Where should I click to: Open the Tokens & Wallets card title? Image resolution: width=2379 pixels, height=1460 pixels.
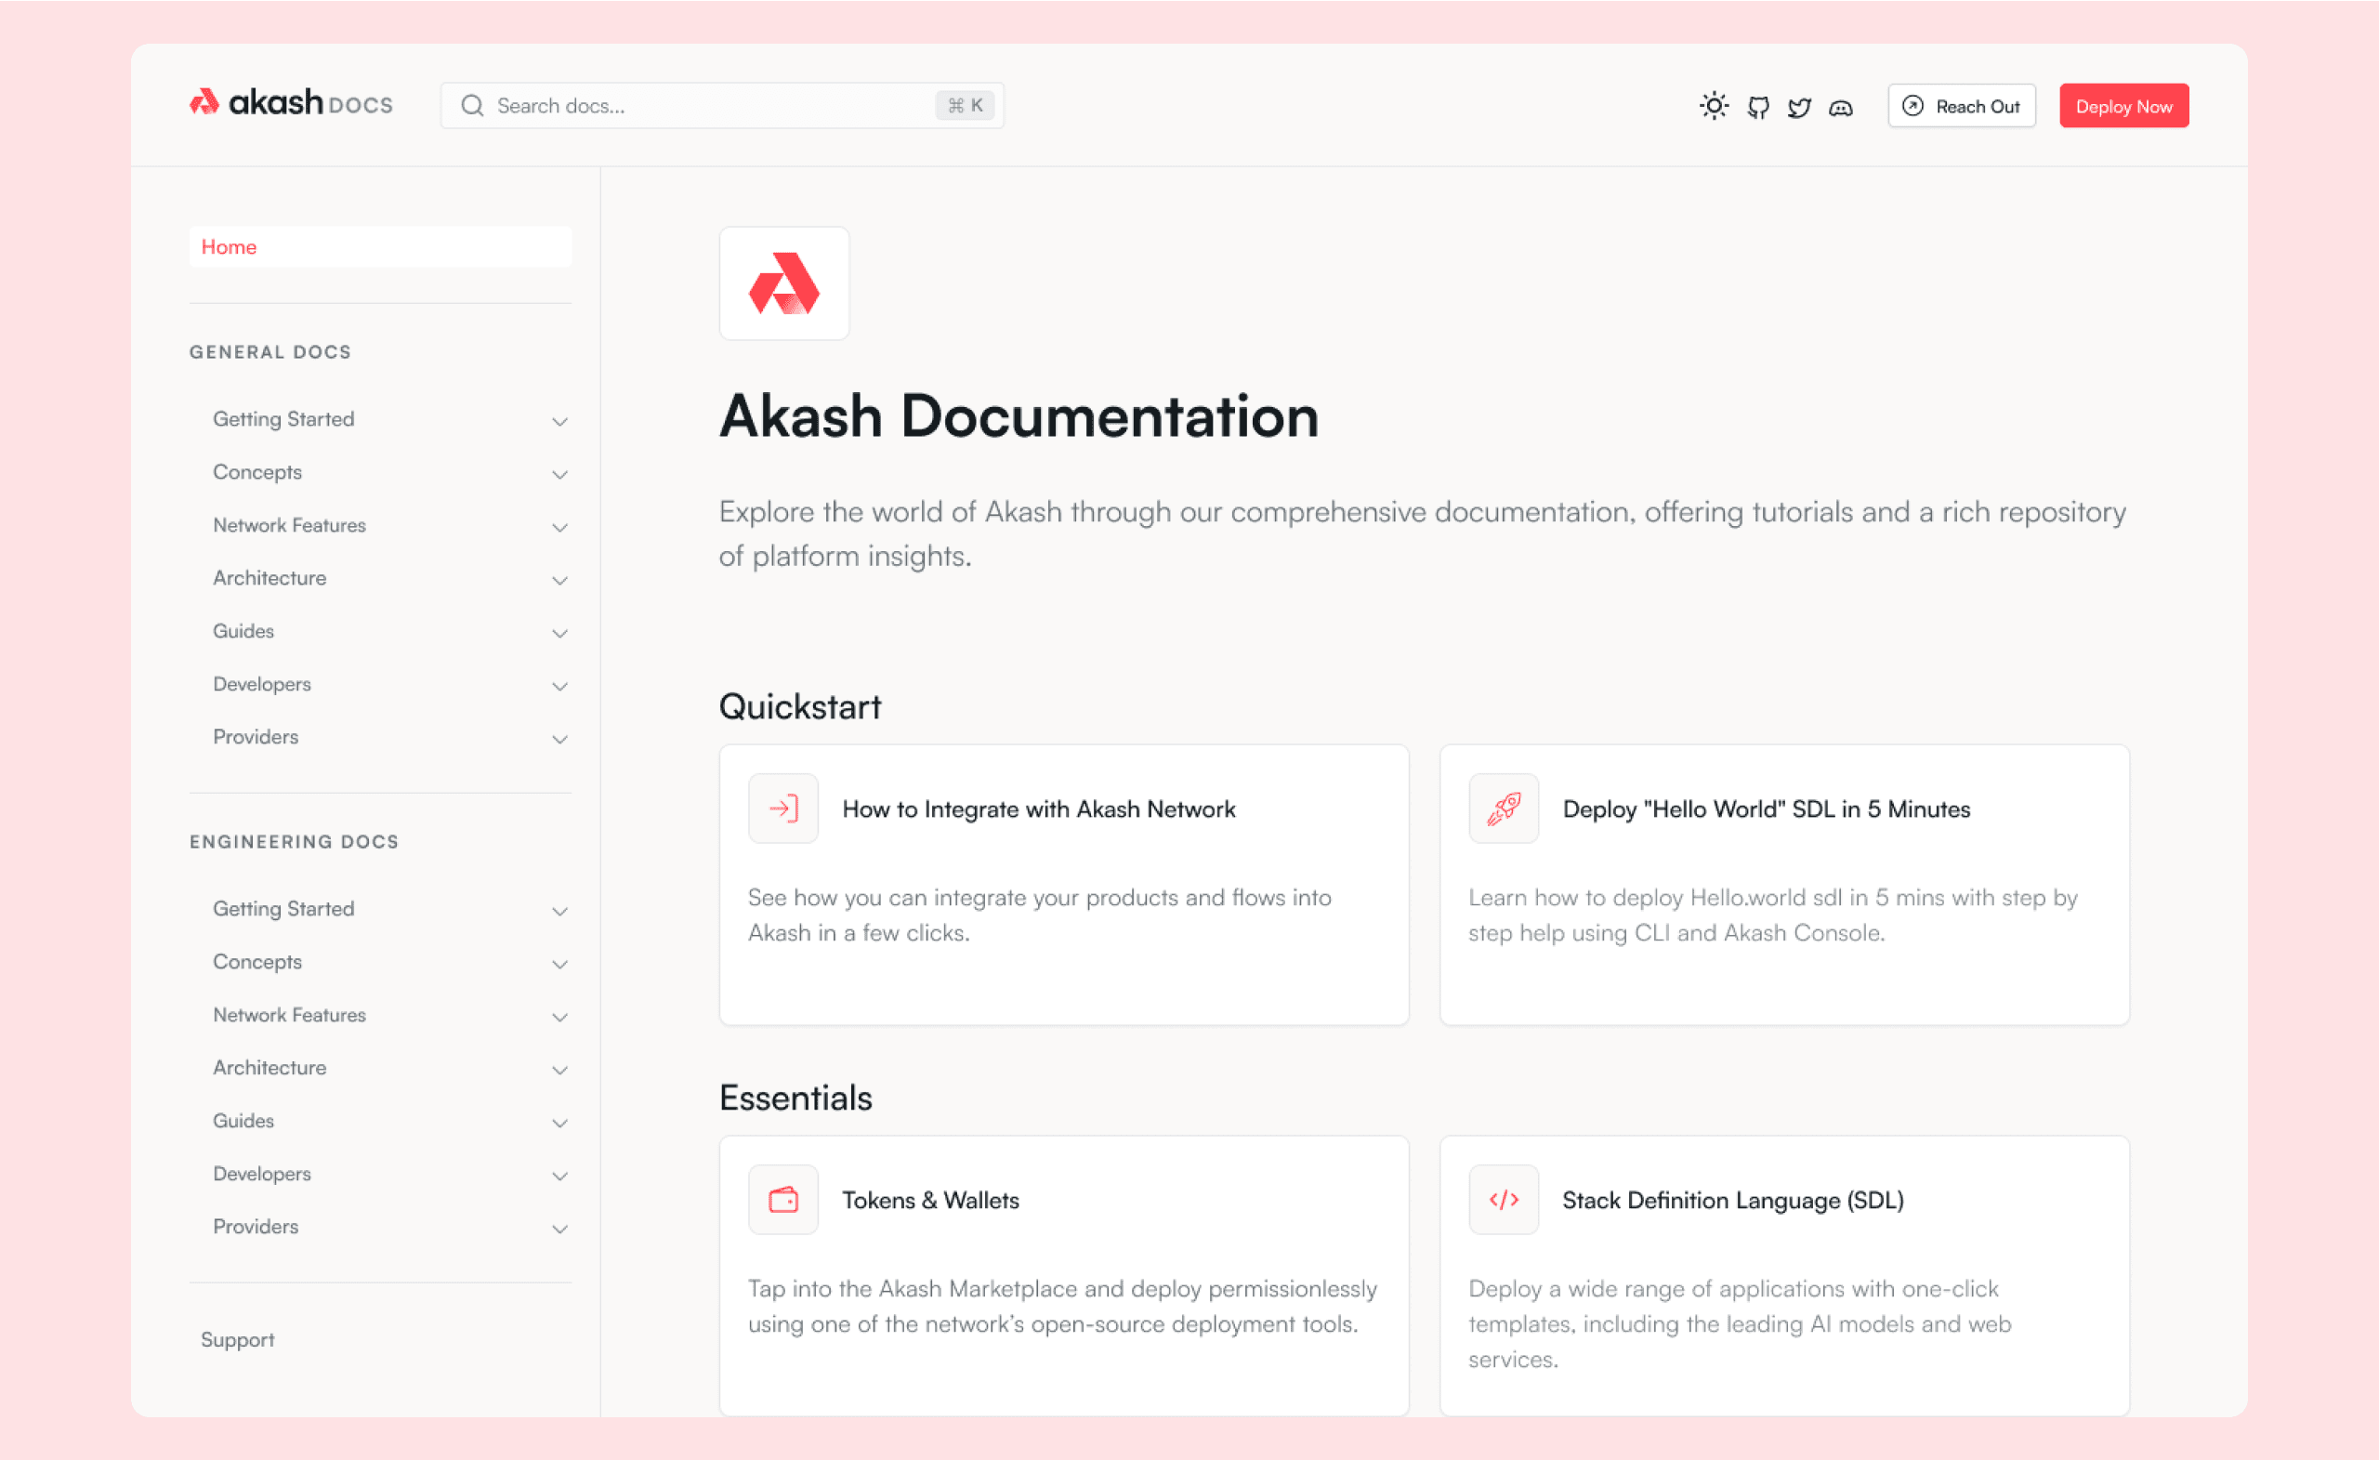pos(931,1201)
